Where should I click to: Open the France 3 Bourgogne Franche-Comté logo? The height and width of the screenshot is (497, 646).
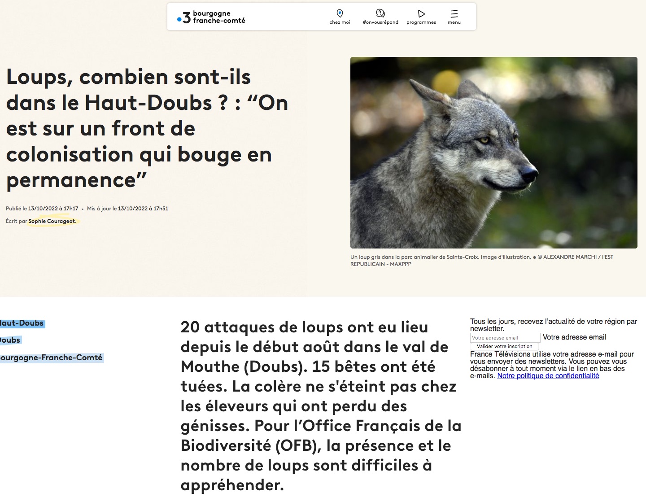click(211, 17)
